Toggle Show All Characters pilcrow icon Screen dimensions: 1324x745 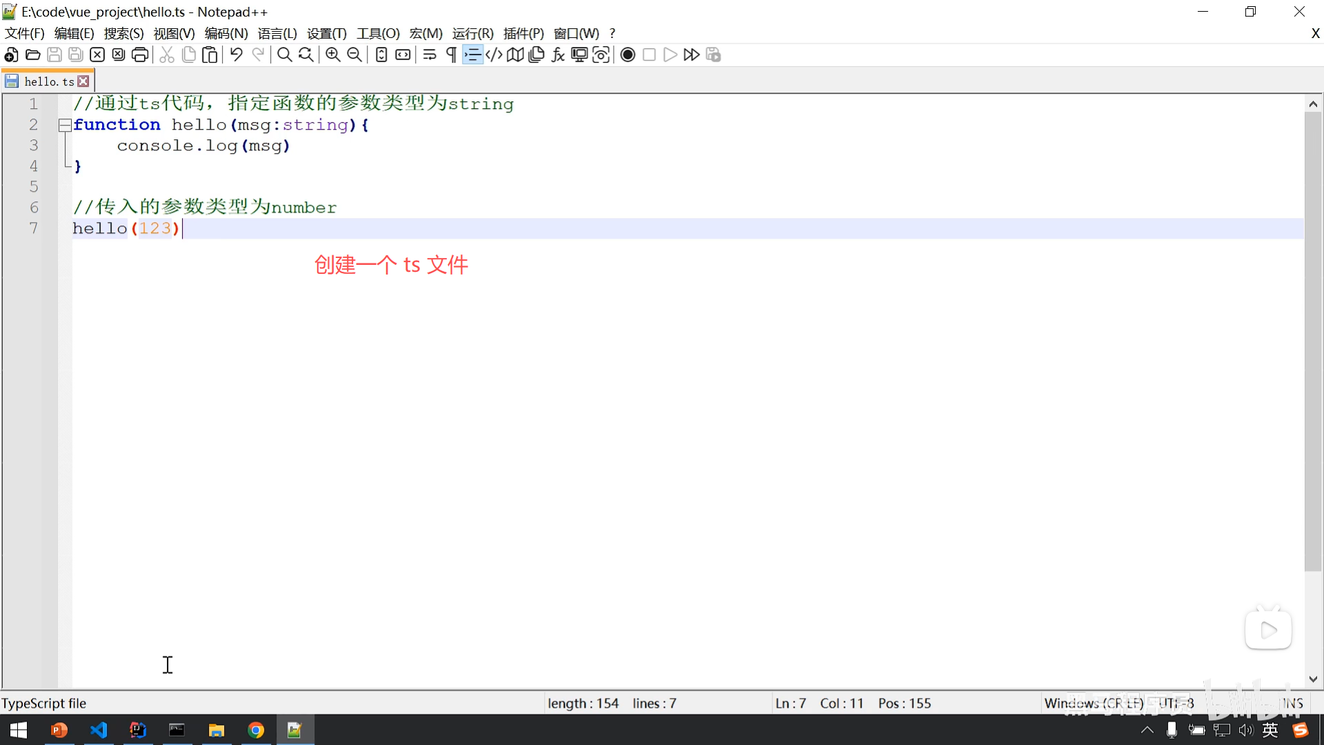point(451,55)
